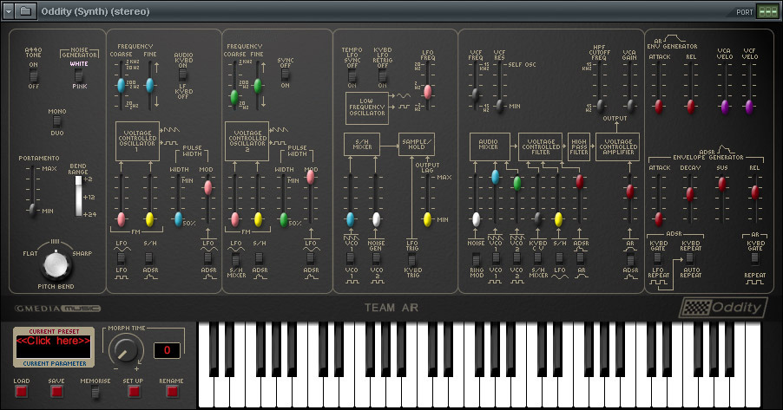The width and height of the screenshot is (783, 410).
Task: Click the Morph Time value field showing 0
Action: point(167,350)
